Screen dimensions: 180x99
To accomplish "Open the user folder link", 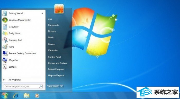I will [50, 19].
